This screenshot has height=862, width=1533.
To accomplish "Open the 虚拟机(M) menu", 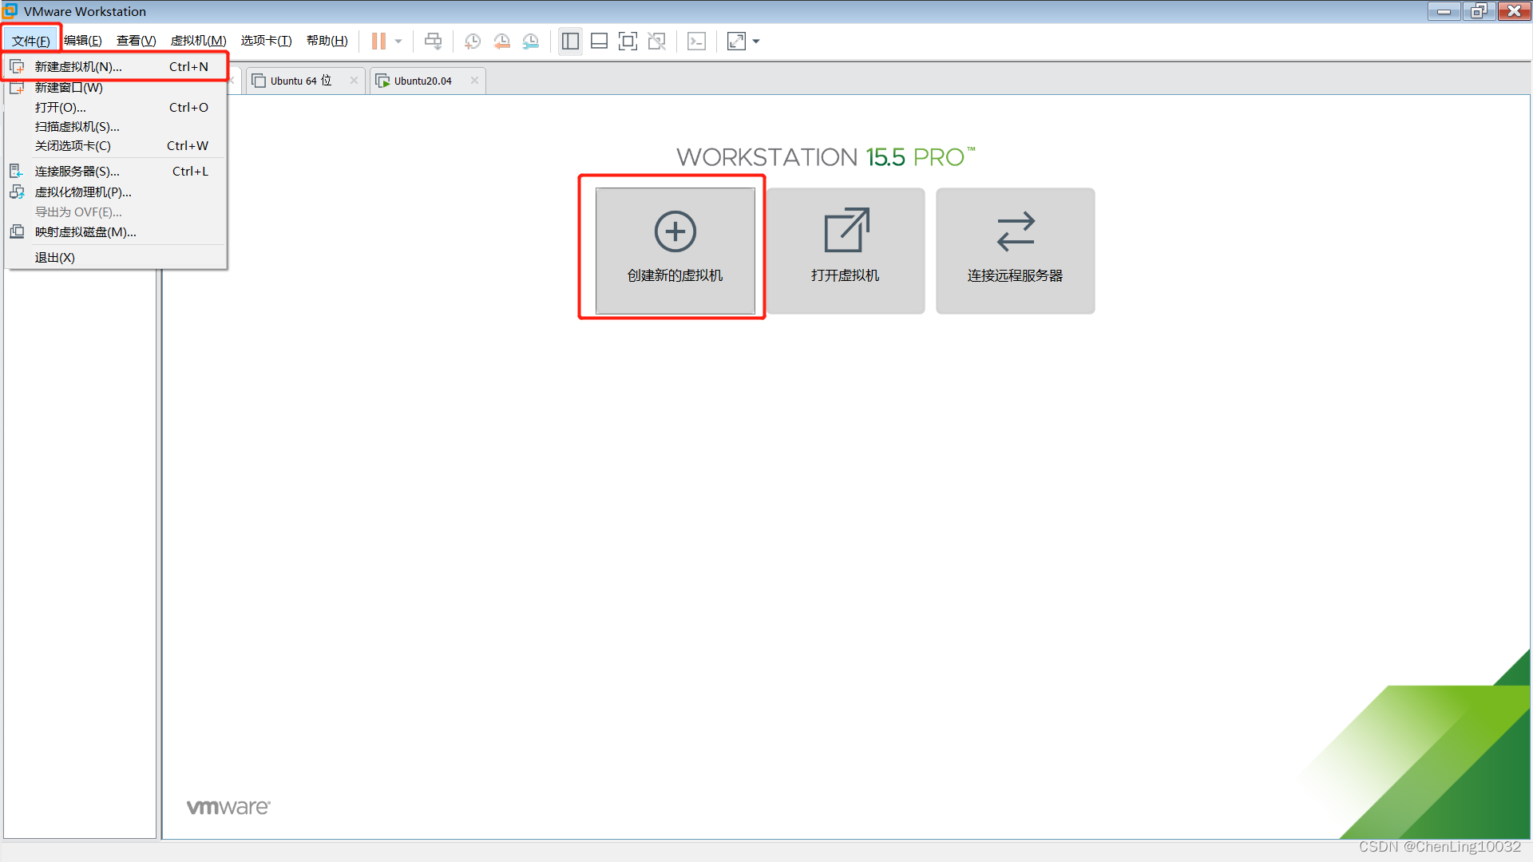I will tap(198, 41).
